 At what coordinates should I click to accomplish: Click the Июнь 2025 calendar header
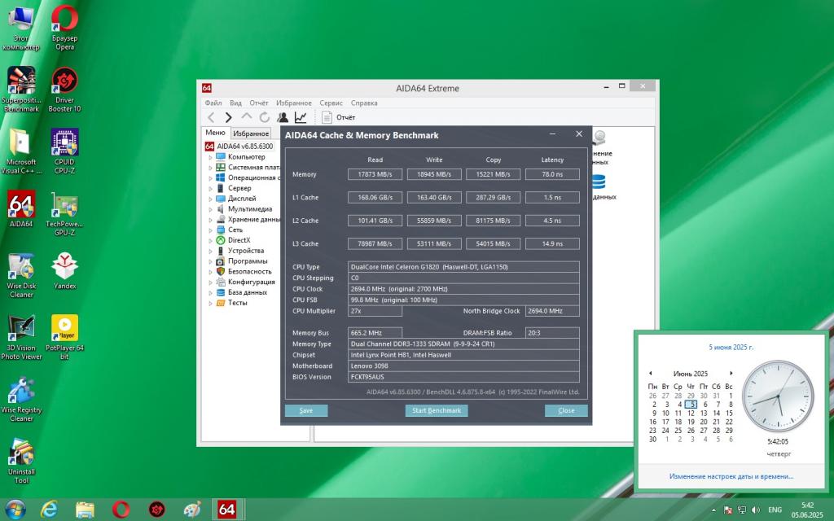point(691,373)
